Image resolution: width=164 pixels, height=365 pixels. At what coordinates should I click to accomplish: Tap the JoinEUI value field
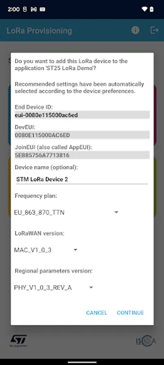(x=82, y=155)
